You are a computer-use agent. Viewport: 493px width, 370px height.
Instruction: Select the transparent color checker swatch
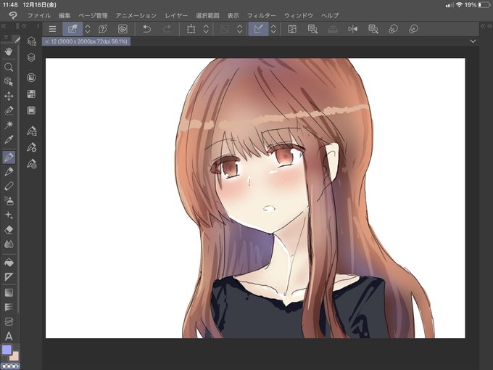10,366
